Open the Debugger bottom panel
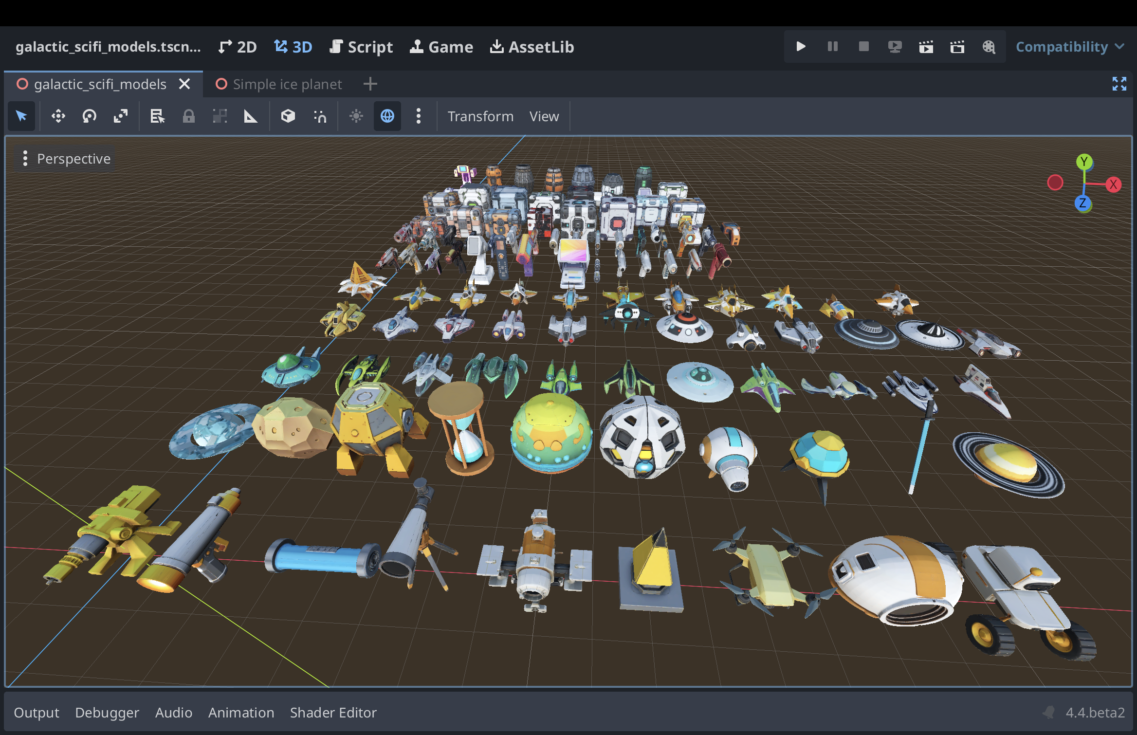 point(107,713)
